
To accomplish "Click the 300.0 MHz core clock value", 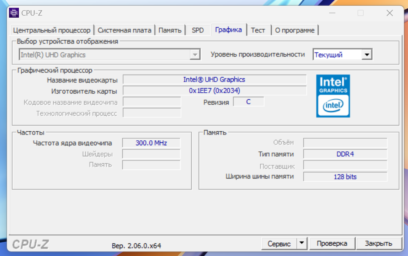I will pos(151,143).
